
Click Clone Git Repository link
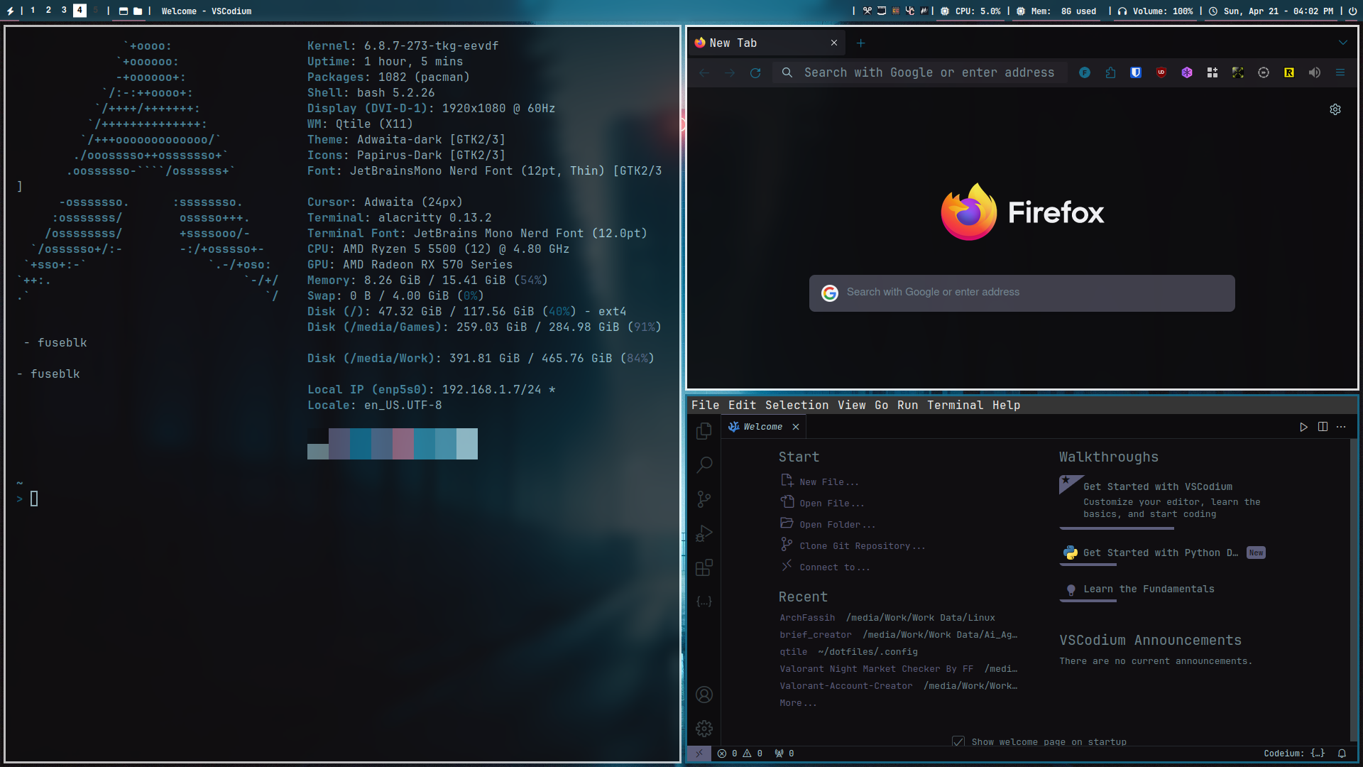(x=862, y=546)
